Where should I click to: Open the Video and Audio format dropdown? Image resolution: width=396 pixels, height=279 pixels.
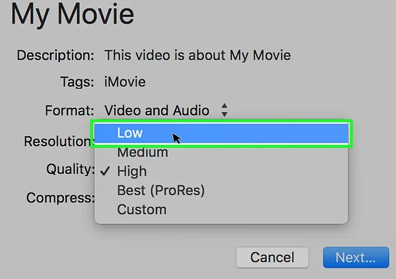(156, 110)
